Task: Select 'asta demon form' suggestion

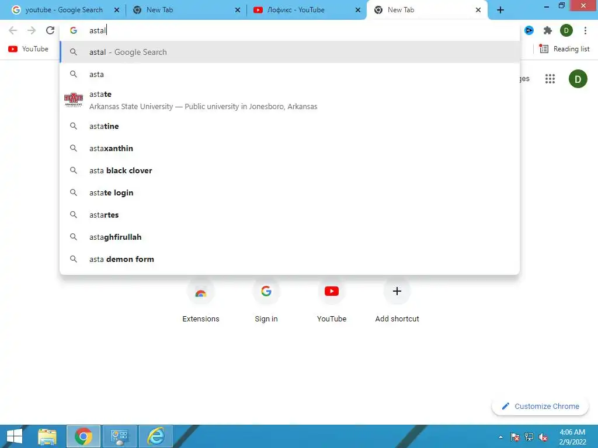Action: coord(290,258)
